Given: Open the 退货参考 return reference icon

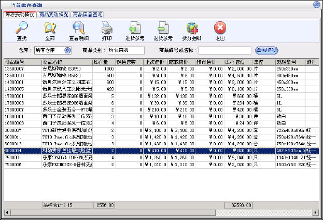Looking at the screenshot, I should tap(163, 29).
